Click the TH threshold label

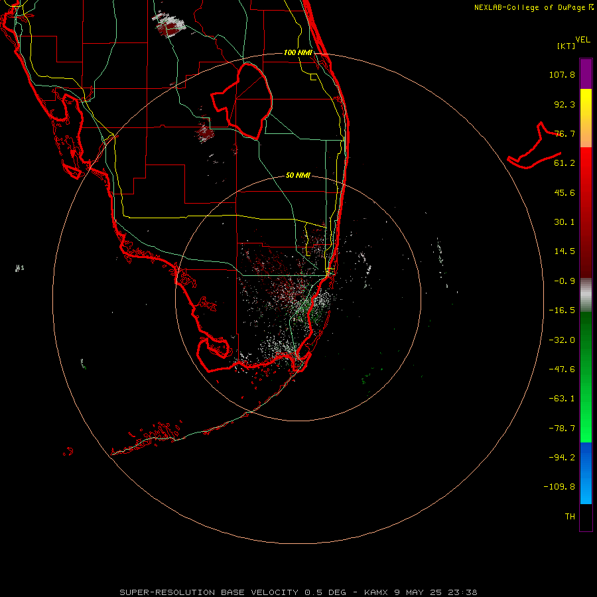click(570, 517)
